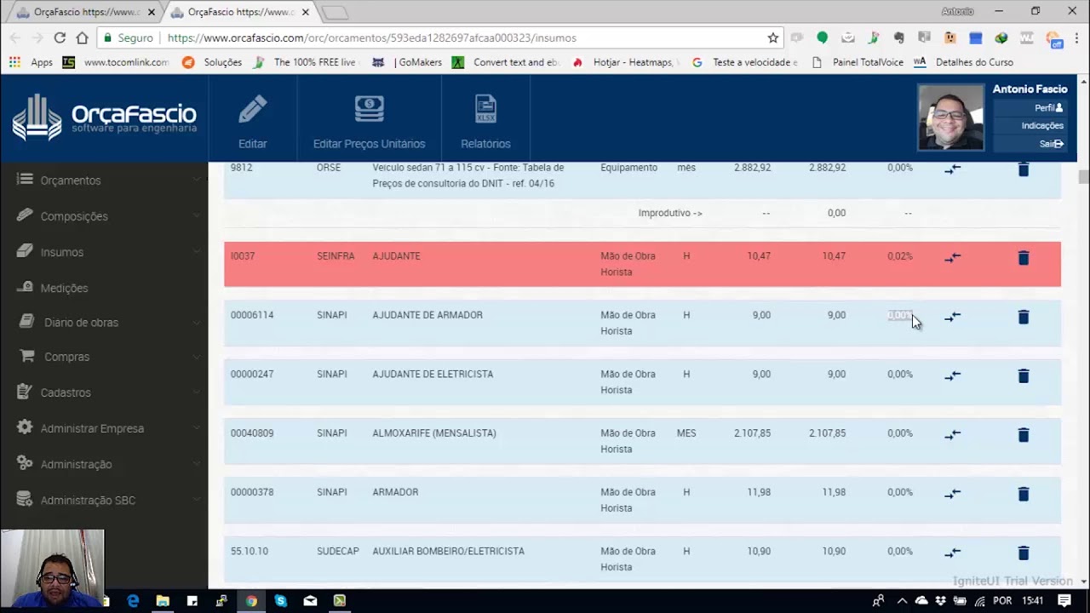Swap the AJUDANTE DE ARMADOR insumo
Viewport: 1090px width, 613px height.
pyautogui.click(x=952, y=316)
